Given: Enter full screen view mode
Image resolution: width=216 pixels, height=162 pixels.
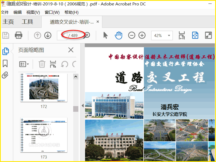Looking at the screenshot, I should point(208,35).
